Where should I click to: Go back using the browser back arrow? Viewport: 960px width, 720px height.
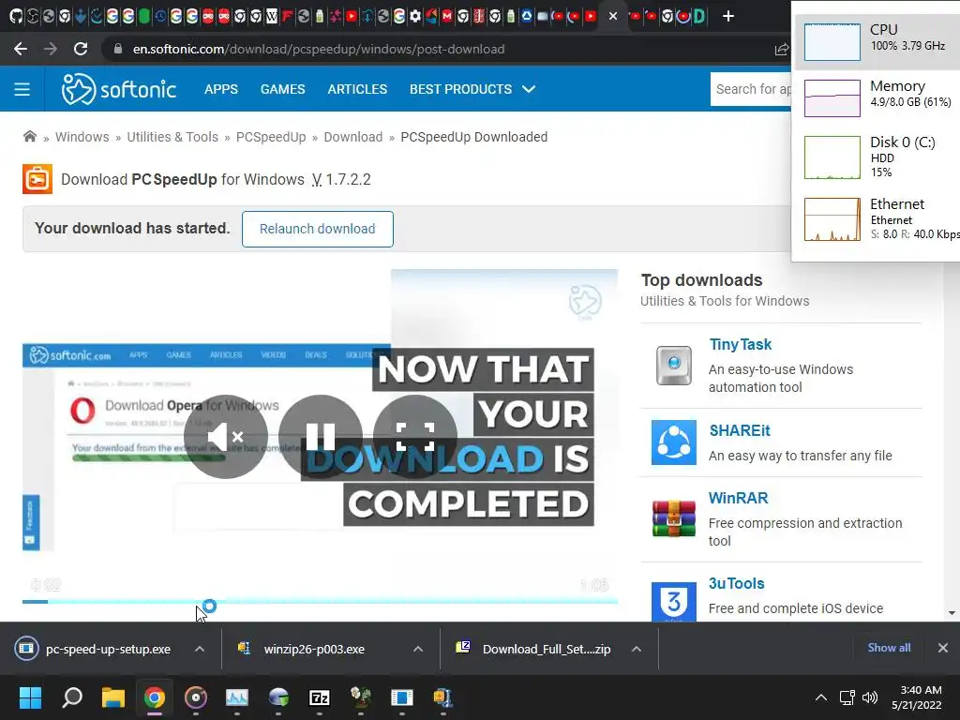(x=21, y=49)
